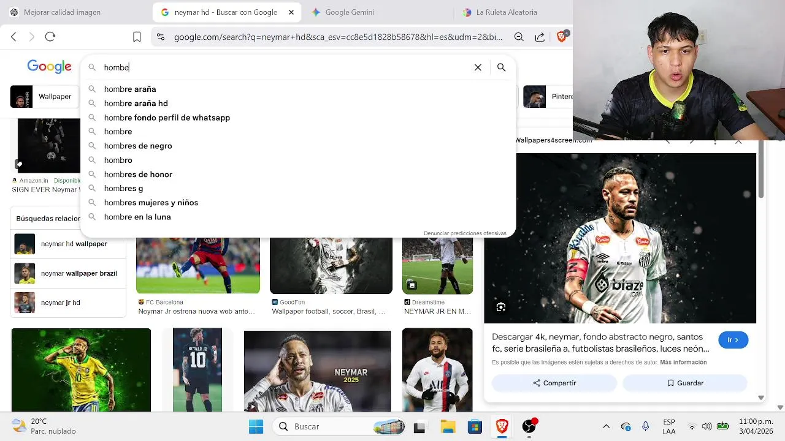Close the neymar hd browser tab

pyautogui.click(x=291, y=12)
